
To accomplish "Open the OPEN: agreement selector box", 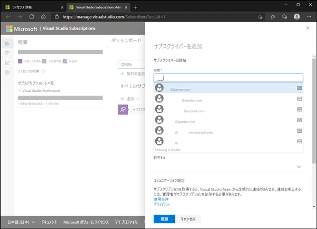I will (x=132, y=65).
